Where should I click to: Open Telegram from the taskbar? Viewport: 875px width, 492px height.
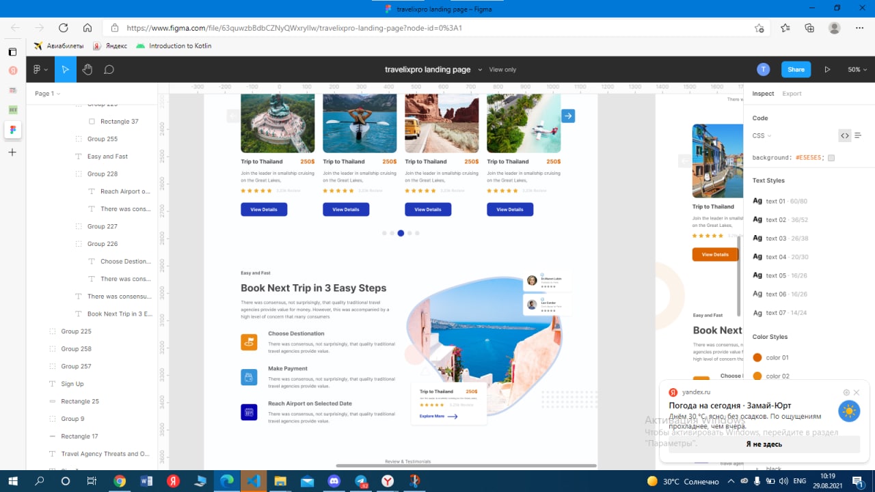(361, 481)
